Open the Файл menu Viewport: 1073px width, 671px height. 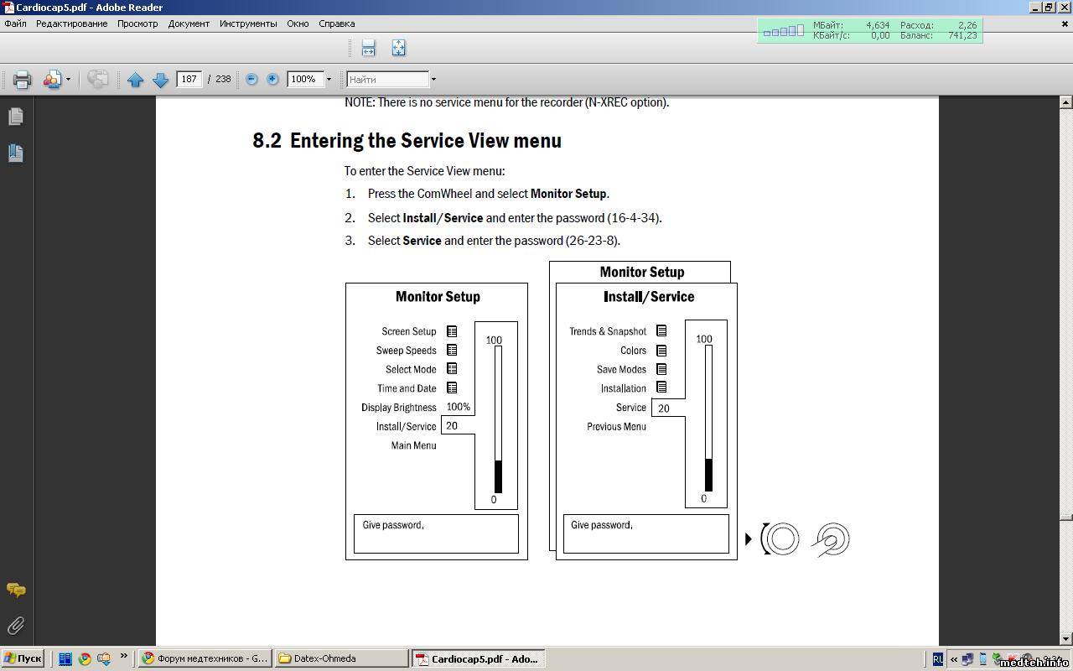coord(15,23)
